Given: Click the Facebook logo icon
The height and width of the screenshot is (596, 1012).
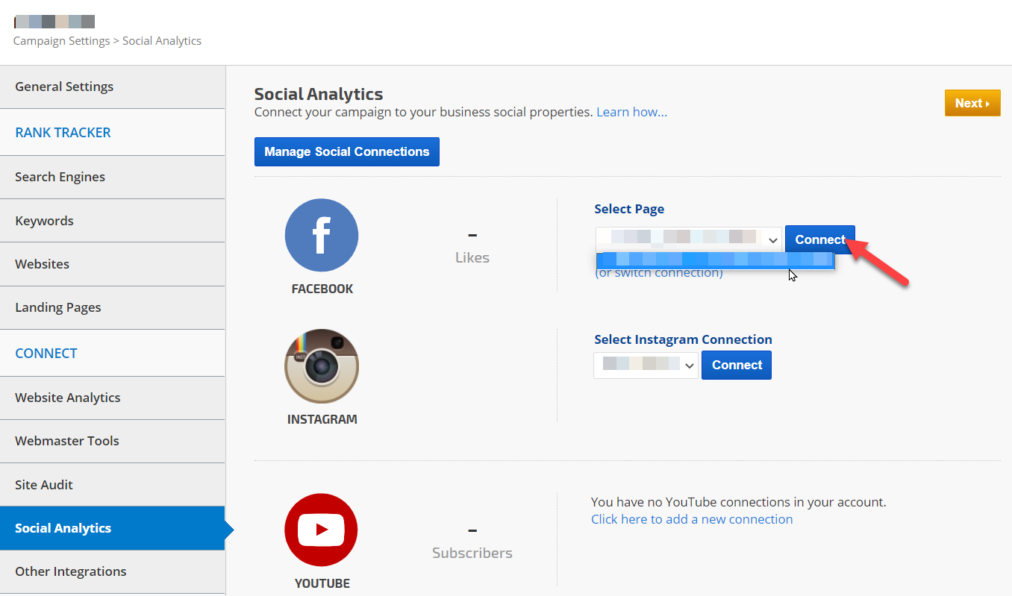Looking at the screenshot, I should tap(322, 235).
